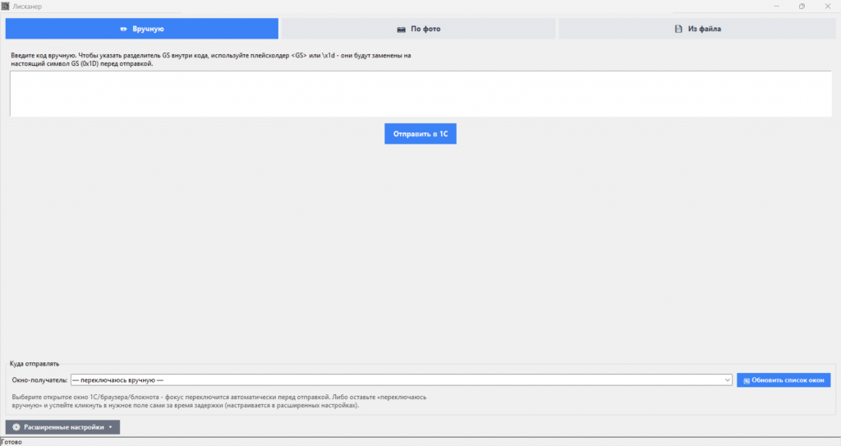
Task: Click the document icon on Из файла tab
Action: (x=678, y=29)
